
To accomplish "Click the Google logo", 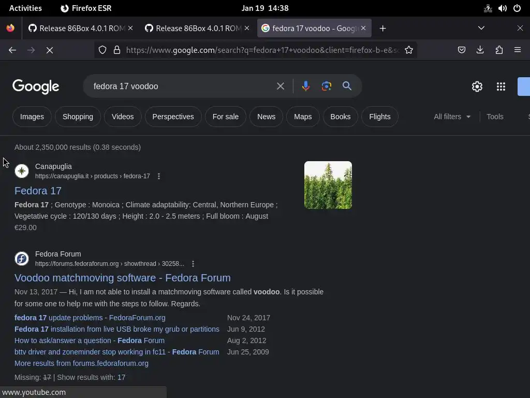I will (36, 87).
